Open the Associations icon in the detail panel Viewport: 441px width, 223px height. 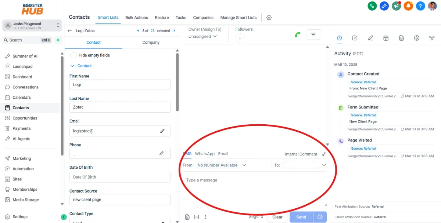(x=432, y=38)
